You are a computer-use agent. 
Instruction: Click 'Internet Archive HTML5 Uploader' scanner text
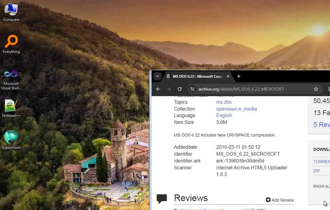coord(252,168)
